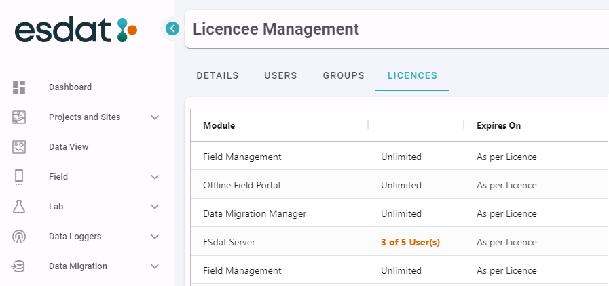Image resolution: width=609 pixels, height=286 pixels.
Task: Click the Projects and Sites map icon
Action: [18, 117]
